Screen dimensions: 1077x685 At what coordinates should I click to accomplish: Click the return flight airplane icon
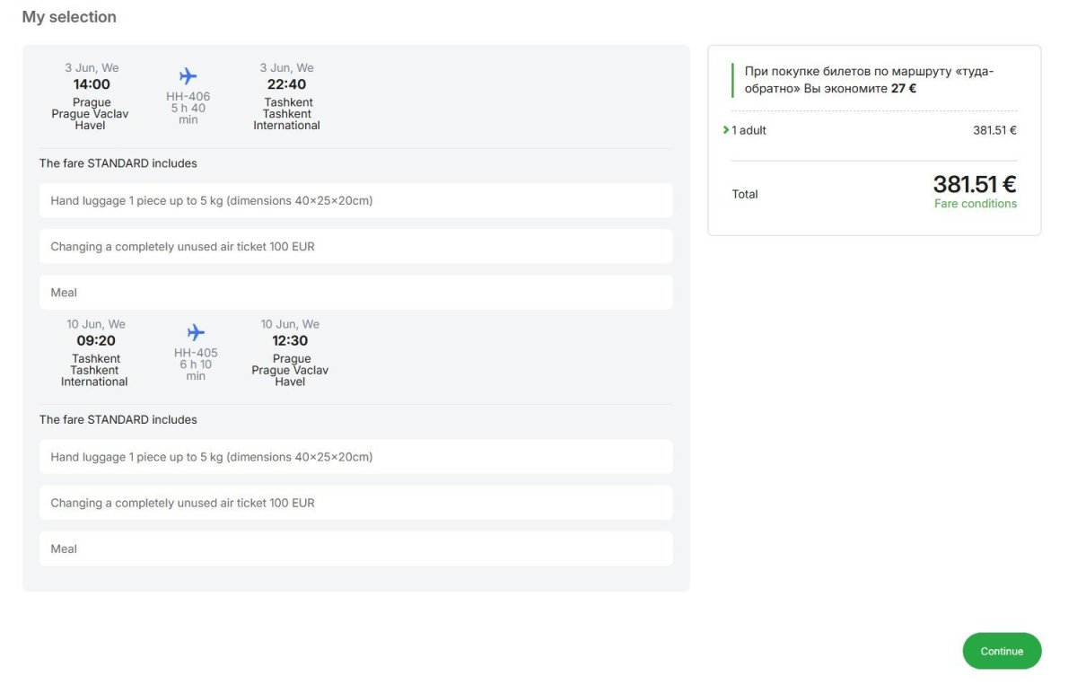(196, 332)
